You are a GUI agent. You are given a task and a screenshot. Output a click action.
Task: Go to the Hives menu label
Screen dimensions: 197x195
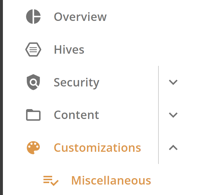click(x=69, y=49)
